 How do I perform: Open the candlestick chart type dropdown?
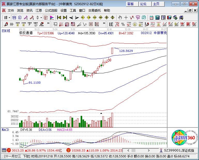[41, 18]
